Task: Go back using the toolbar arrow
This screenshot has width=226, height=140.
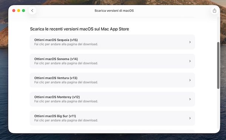Action: [x=32, y=10]
